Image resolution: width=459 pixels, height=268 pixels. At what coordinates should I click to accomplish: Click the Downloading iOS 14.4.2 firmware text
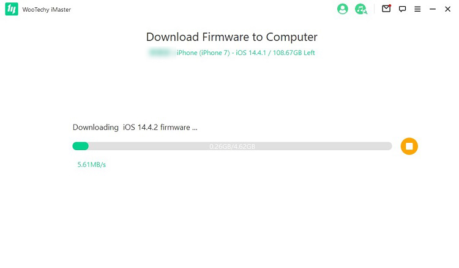[x=135, y=128]
